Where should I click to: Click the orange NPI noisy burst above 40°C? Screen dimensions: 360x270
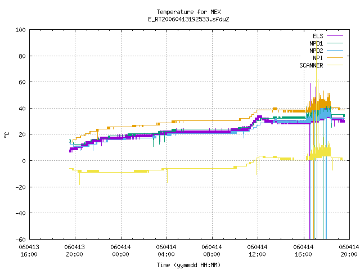(319, 102)
